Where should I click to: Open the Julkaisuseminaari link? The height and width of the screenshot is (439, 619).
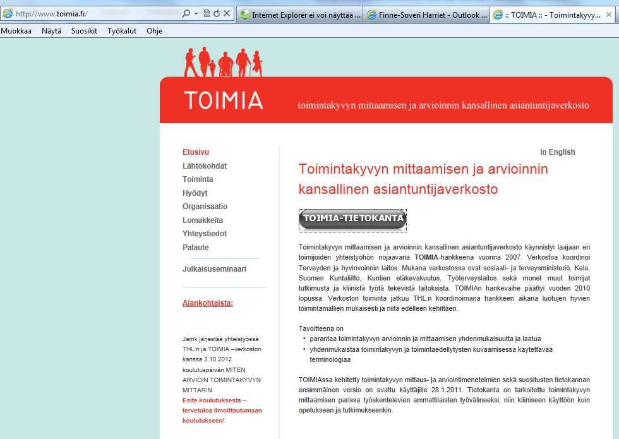pyautogui.click(x=214, y=269)
